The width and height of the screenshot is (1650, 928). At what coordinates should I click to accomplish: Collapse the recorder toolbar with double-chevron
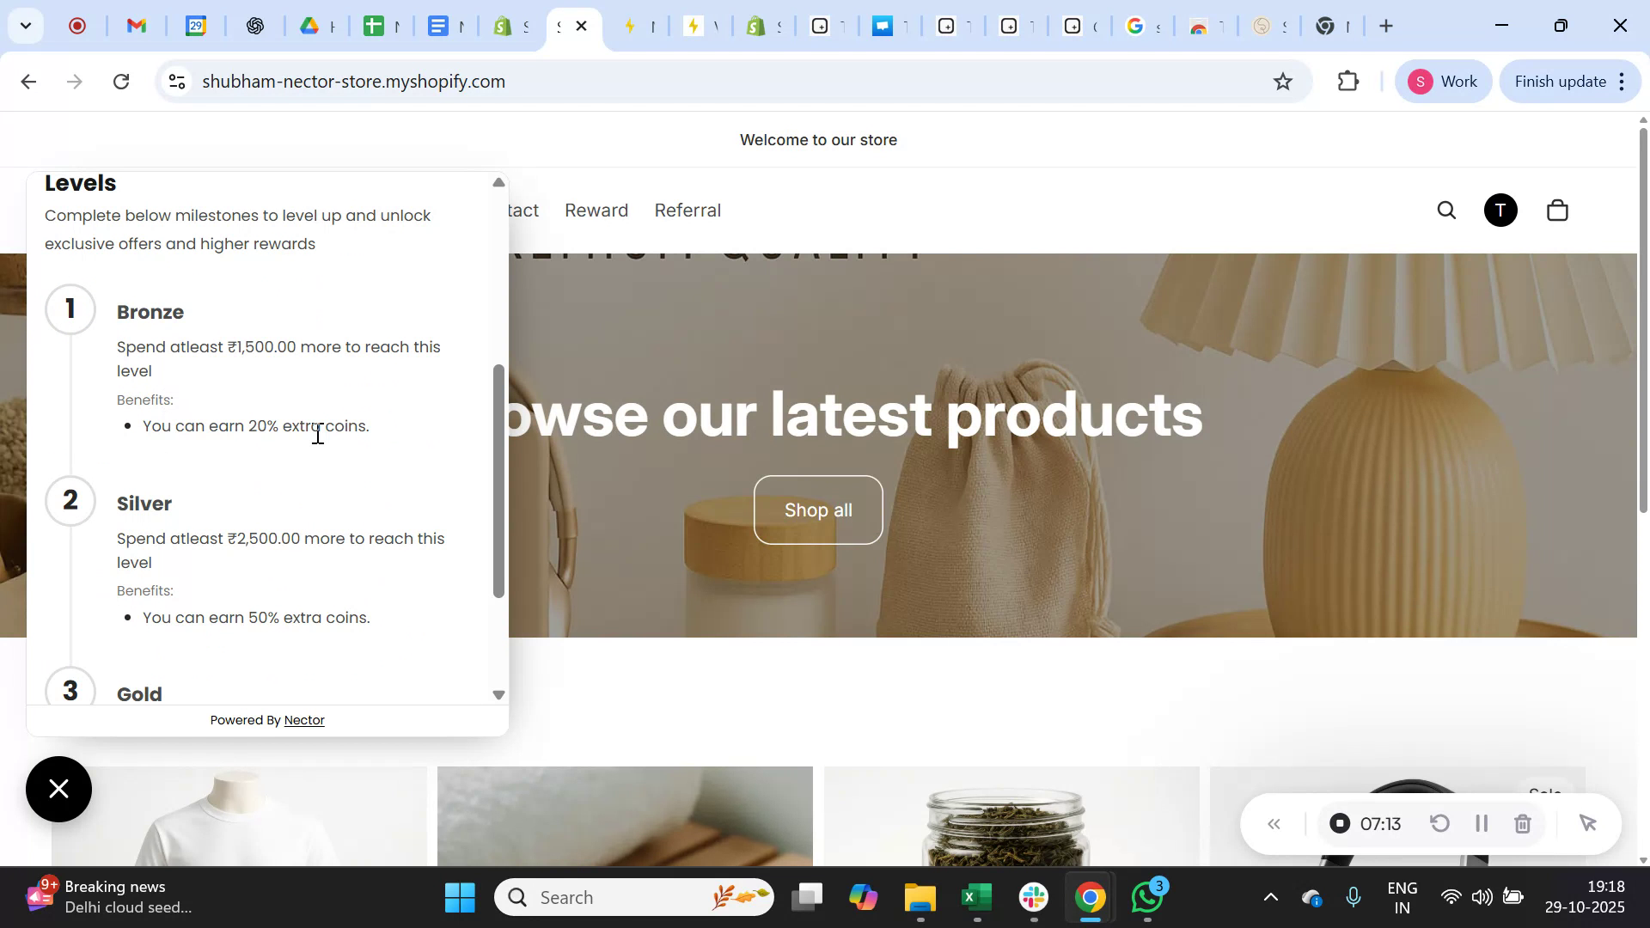click(1274, 823)
